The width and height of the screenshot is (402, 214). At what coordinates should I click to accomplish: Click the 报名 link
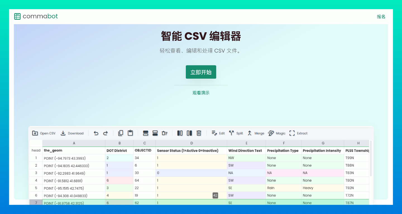click(381, 16)
